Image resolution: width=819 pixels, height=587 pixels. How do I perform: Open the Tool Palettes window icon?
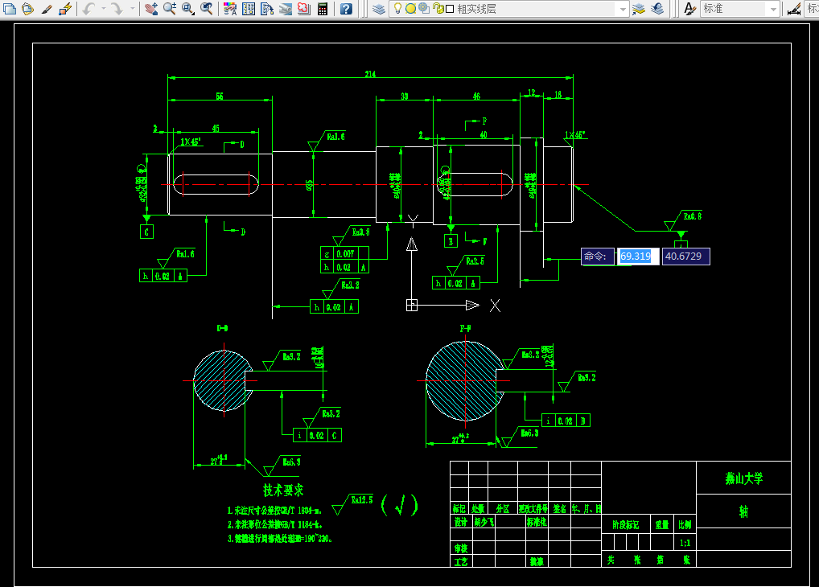[x=267, y=8]
